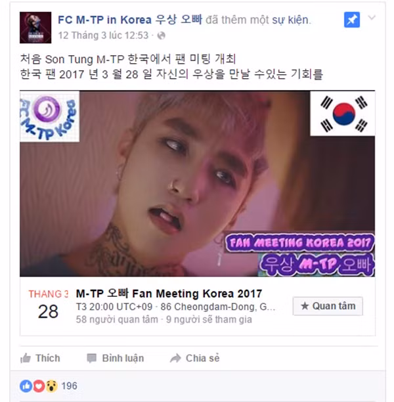This screenshot has height=402, width=394.
Task: Open the 196 reactions count list
Action: (x=69, y=386)
